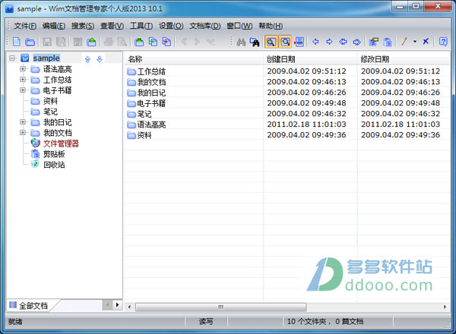
Task: Open print preview icon
Action: point(122,42)
